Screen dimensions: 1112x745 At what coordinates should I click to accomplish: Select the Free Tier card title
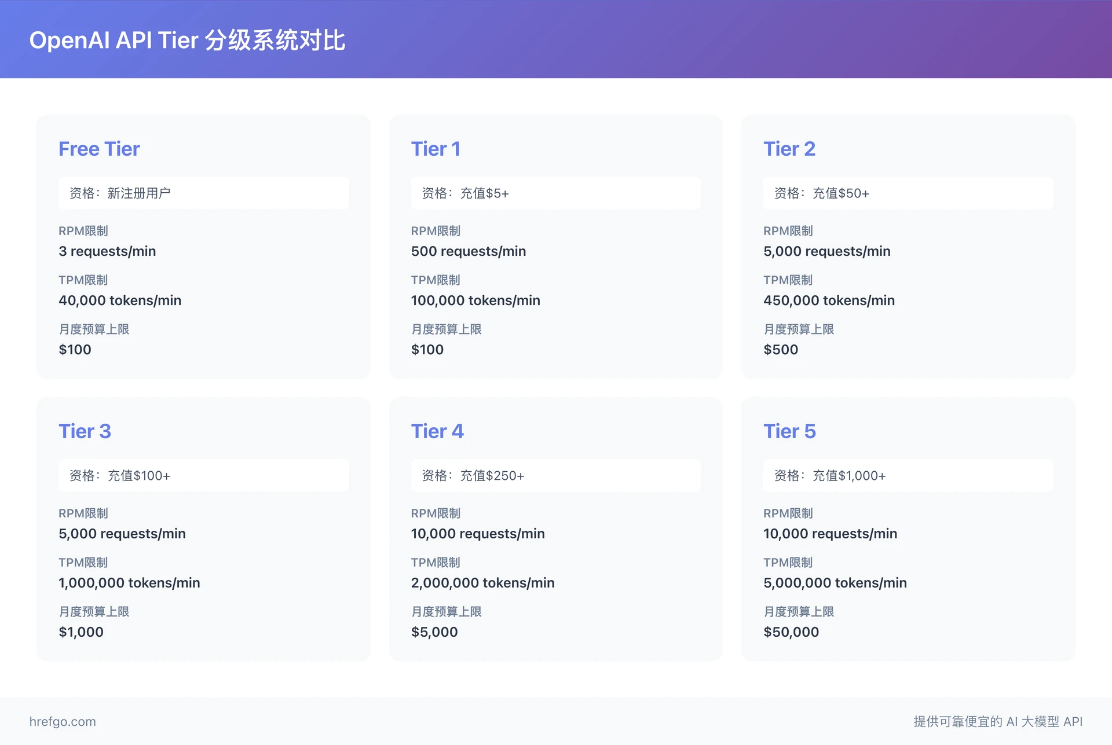coord(98,148)
